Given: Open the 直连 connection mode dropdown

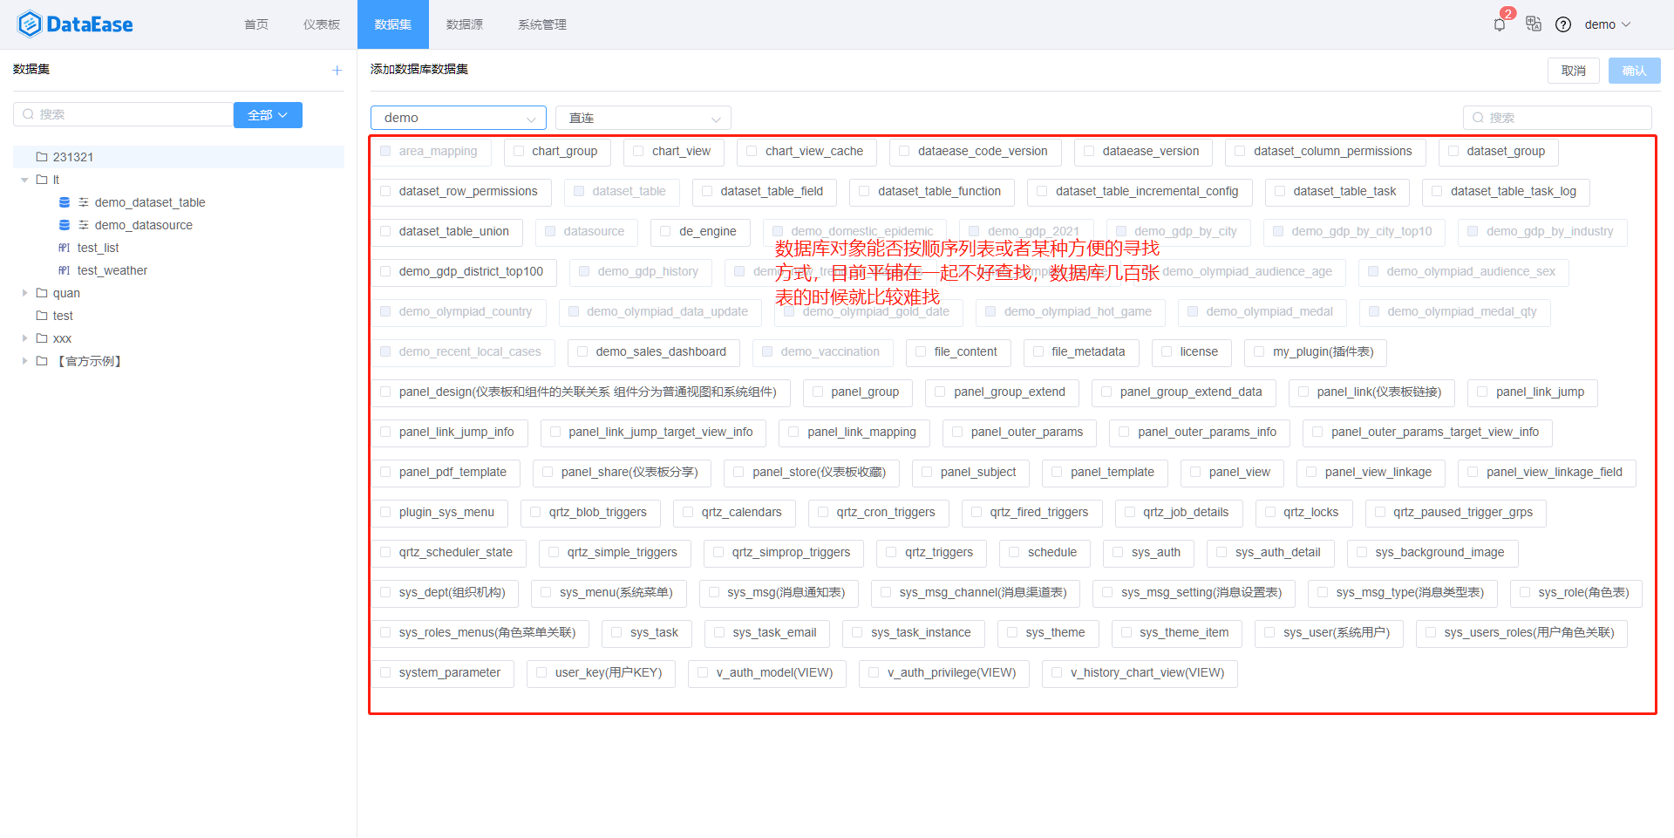Looking at the screenshot, I should [x=643, y=118].
